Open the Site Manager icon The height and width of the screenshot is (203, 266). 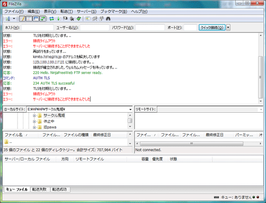(8, 19)
